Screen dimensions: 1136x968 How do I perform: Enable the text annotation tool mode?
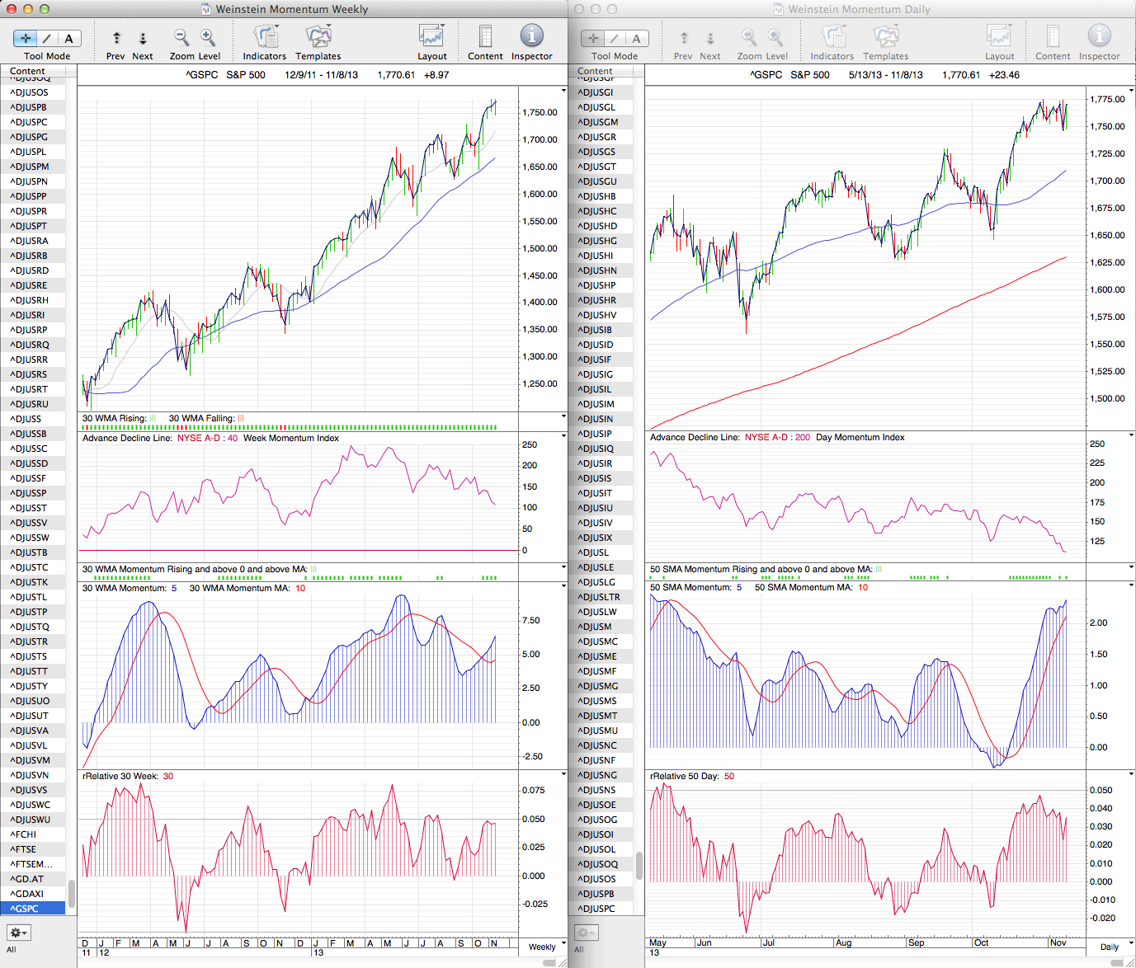(x=69, y=38)
